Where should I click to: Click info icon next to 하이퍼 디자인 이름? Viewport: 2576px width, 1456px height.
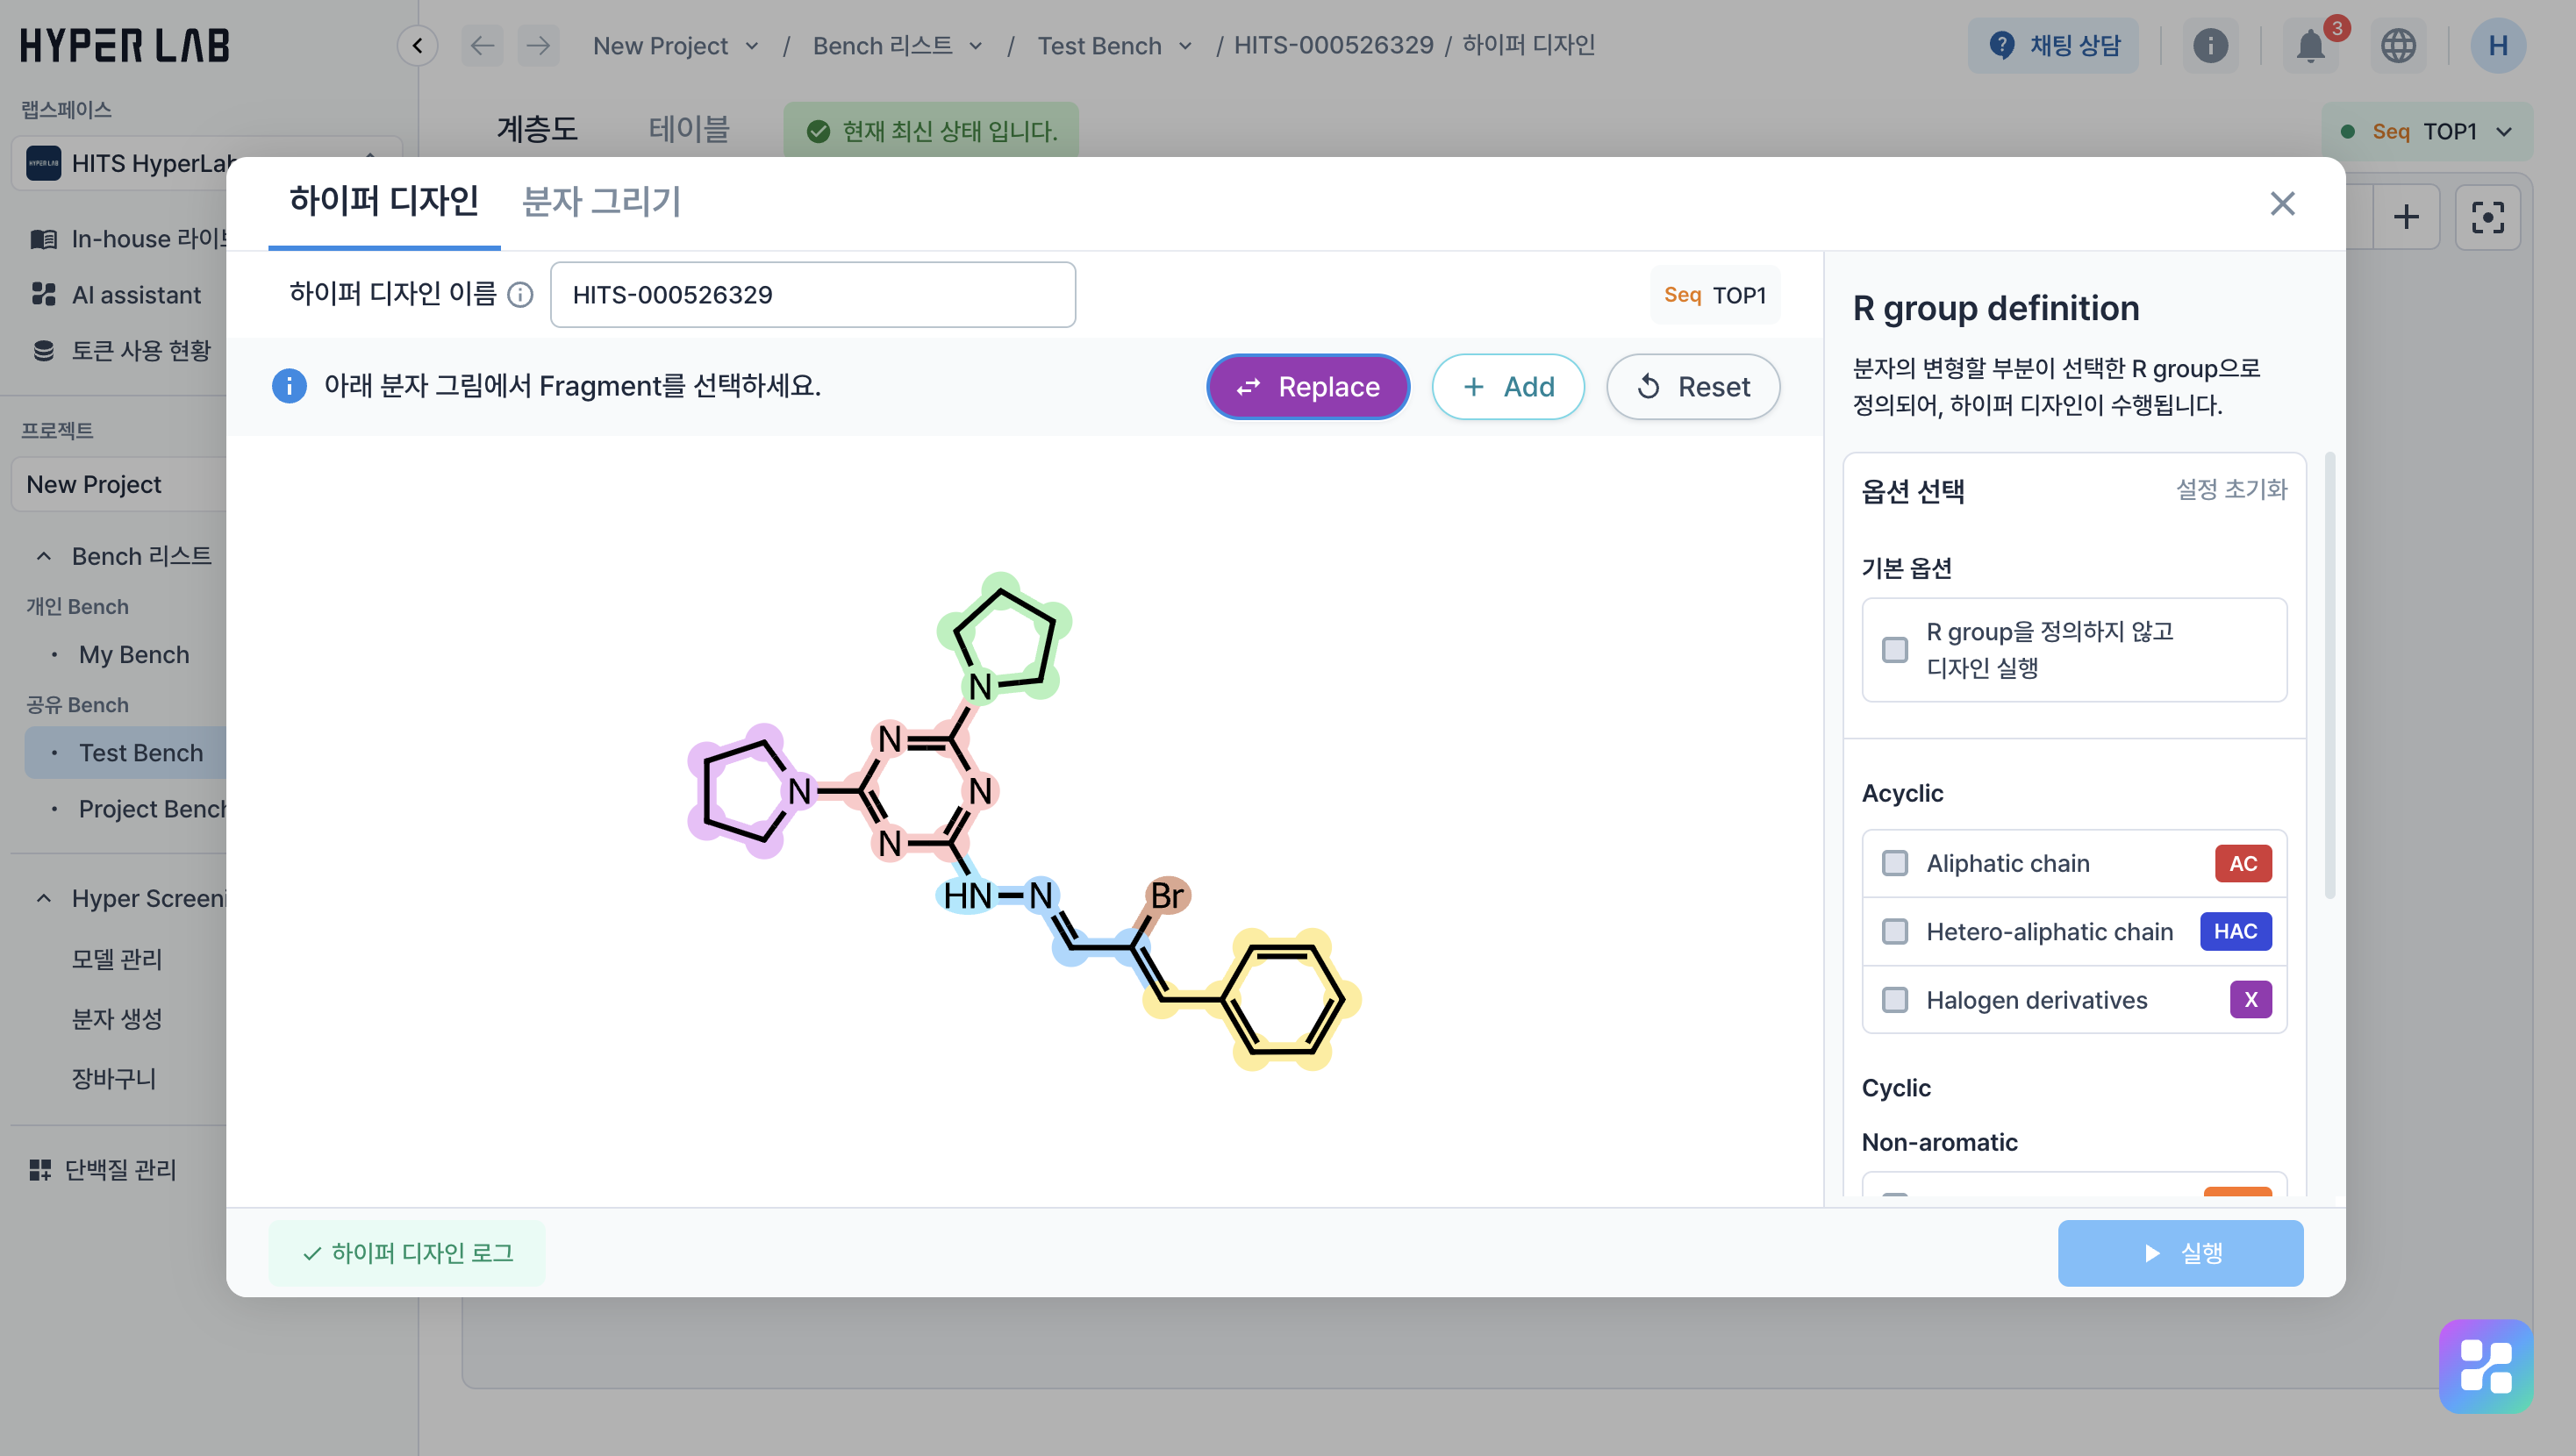(520, 295)
